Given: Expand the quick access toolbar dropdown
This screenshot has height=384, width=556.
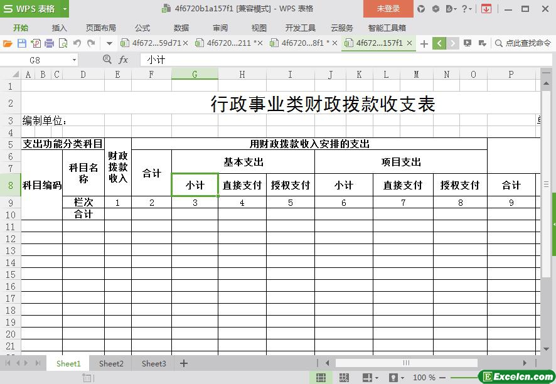Looking at the screenshot, I should [109, 43].
